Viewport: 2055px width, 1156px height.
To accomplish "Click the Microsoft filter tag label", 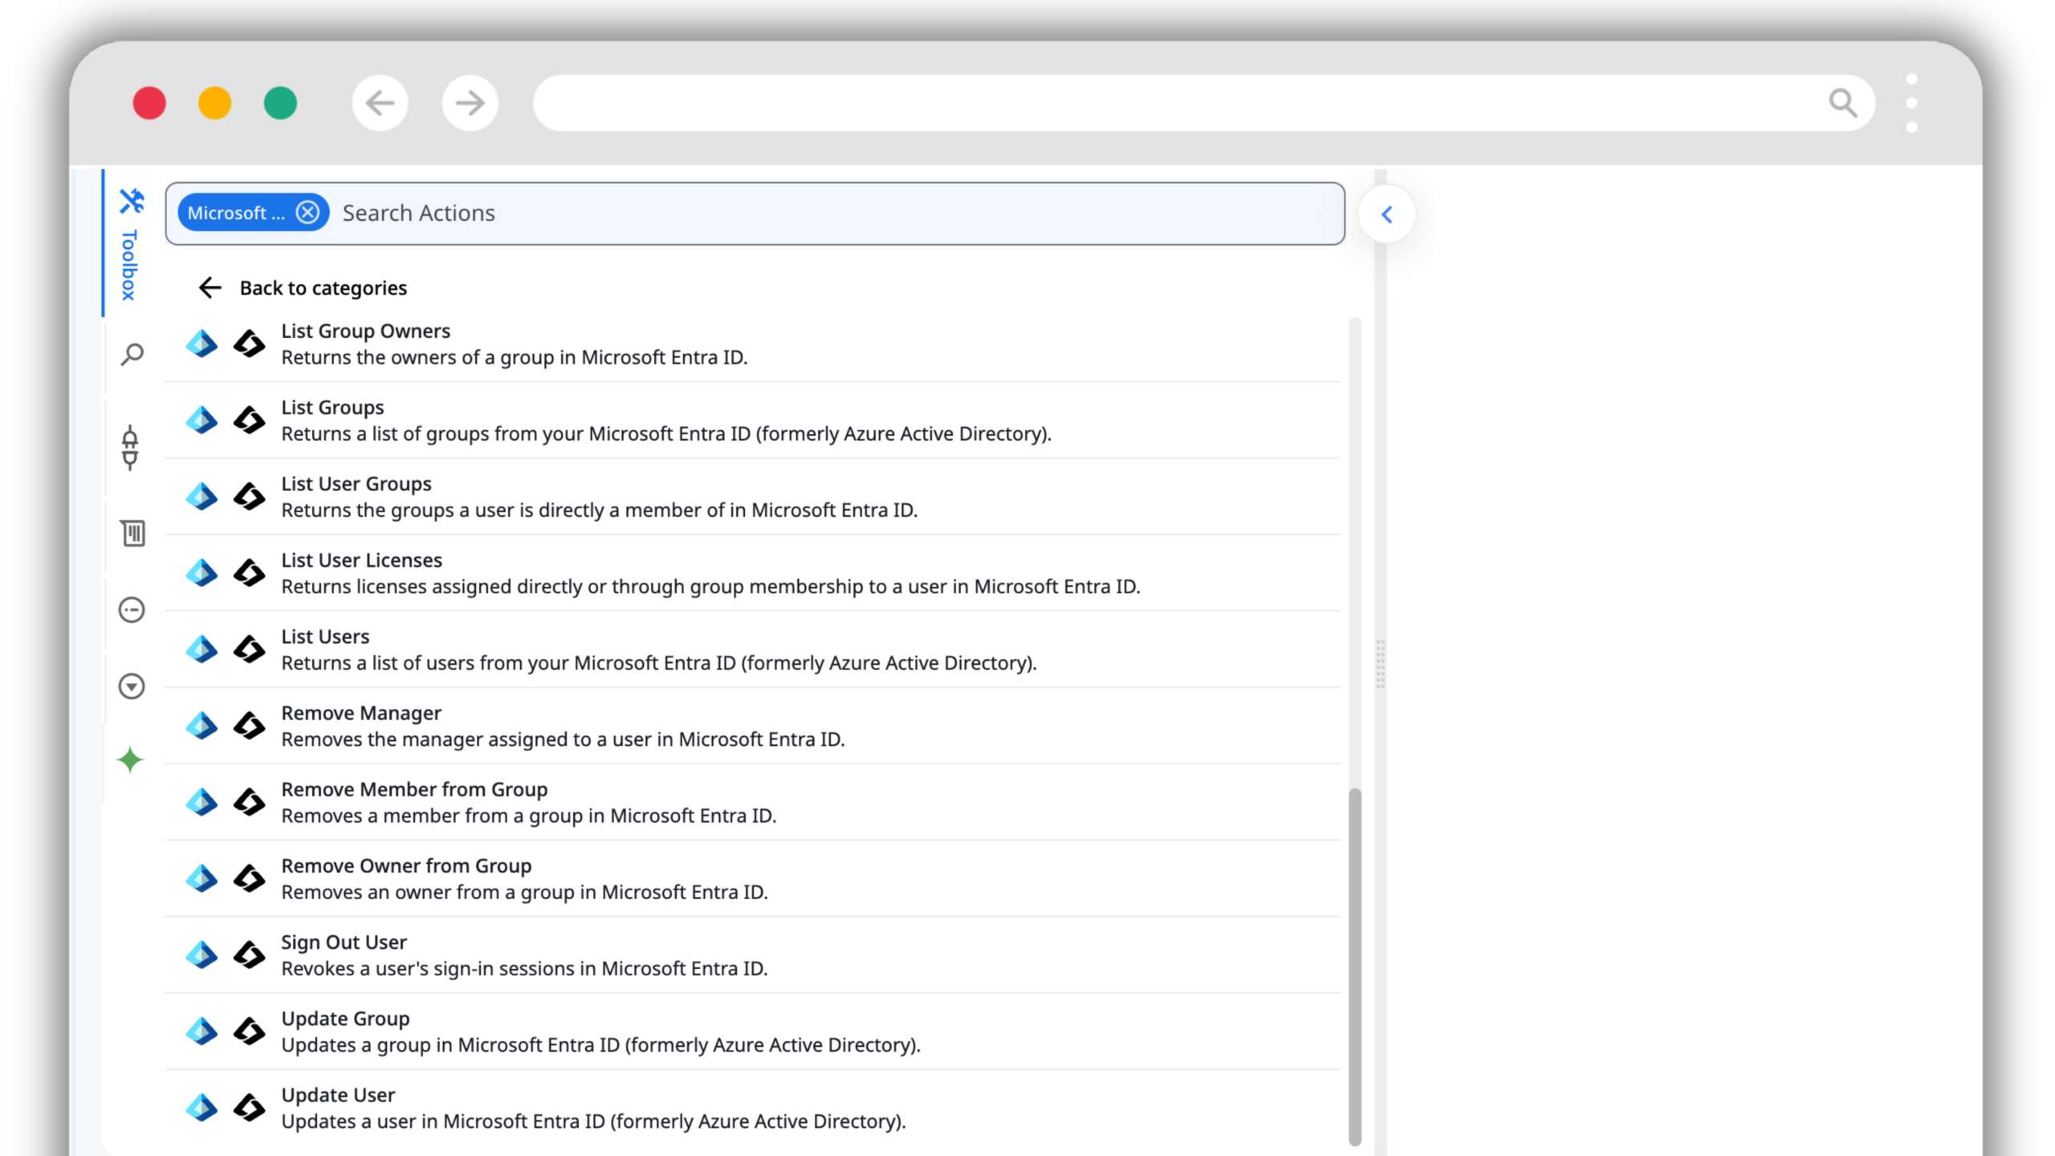I will pyautogui.click(x=236, y=213).
